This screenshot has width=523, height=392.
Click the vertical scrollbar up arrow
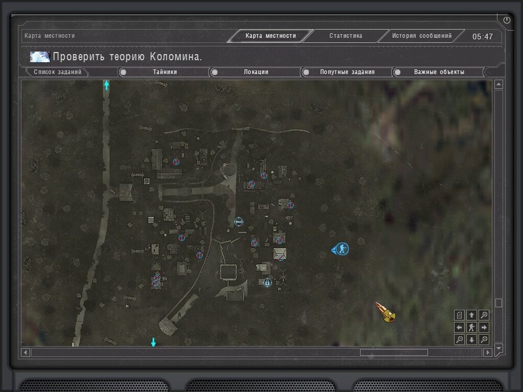[x=498, y=84]
